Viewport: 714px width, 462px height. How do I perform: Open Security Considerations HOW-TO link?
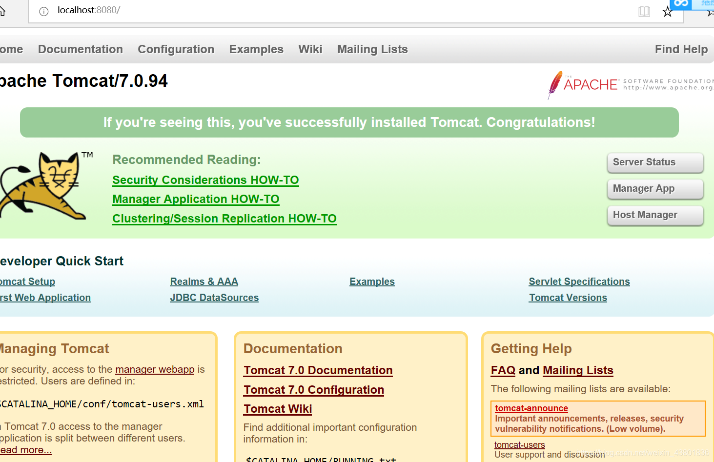pos(205,180)
